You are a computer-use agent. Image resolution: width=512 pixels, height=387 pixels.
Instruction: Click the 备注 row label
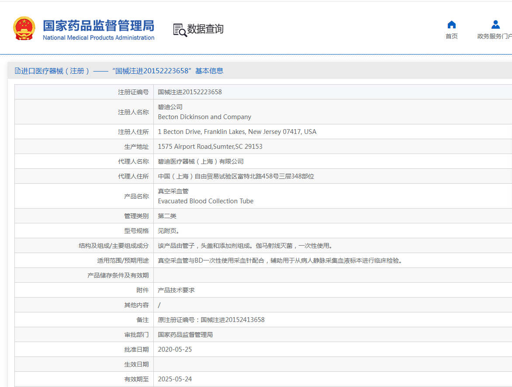pyautogui.click(x=143, y=320)
